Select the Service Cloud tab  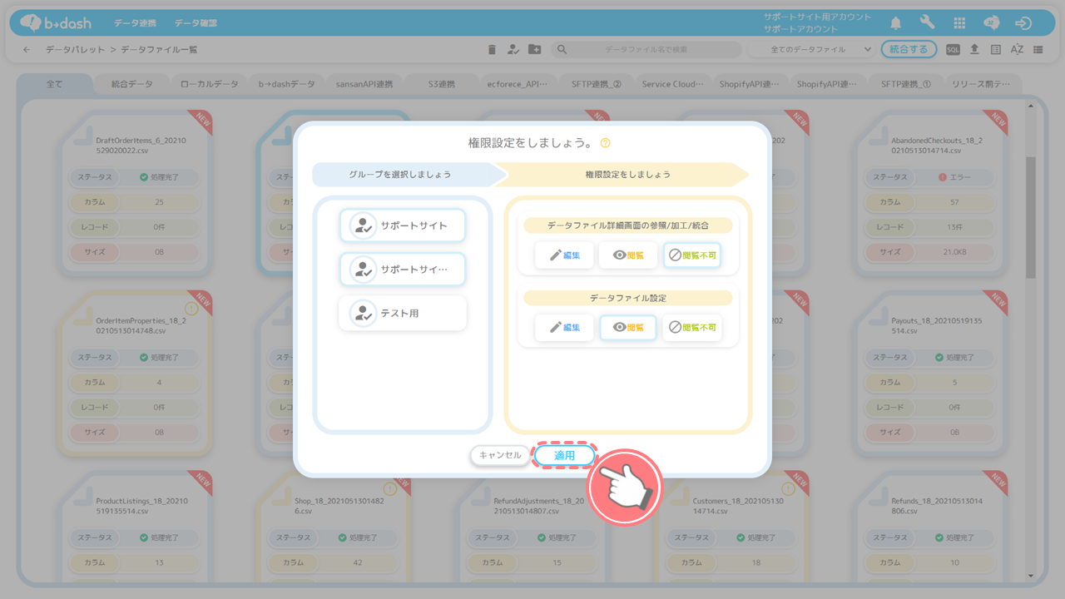[x=673, y=84]
